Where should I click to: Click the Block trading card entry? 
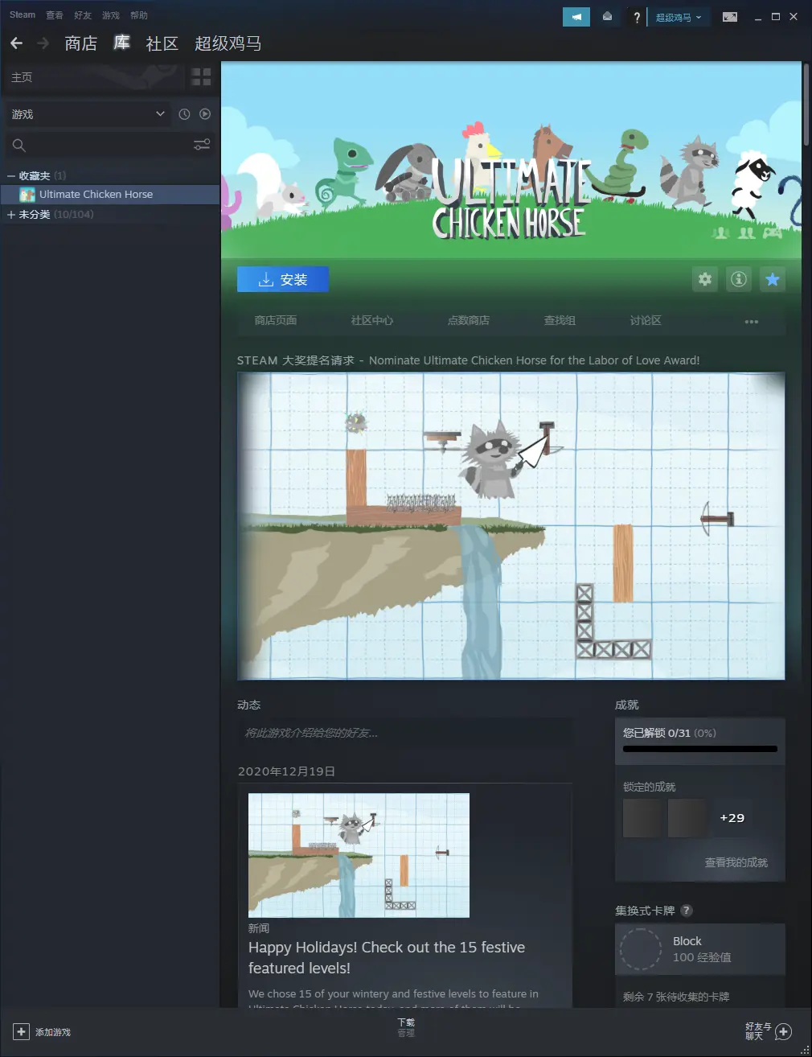tap(700, 949)
